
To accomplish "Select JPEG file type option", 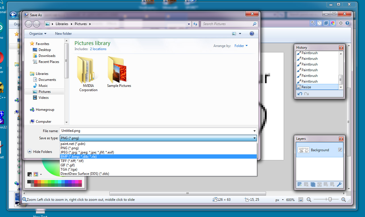I will [158, 152].
